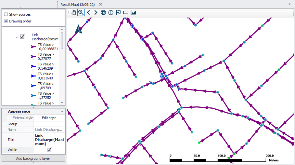The width and height of the screenshot is (295, 165).
Task: Activate the Zoom in magnifier tool
Action: tap(81, 12)
